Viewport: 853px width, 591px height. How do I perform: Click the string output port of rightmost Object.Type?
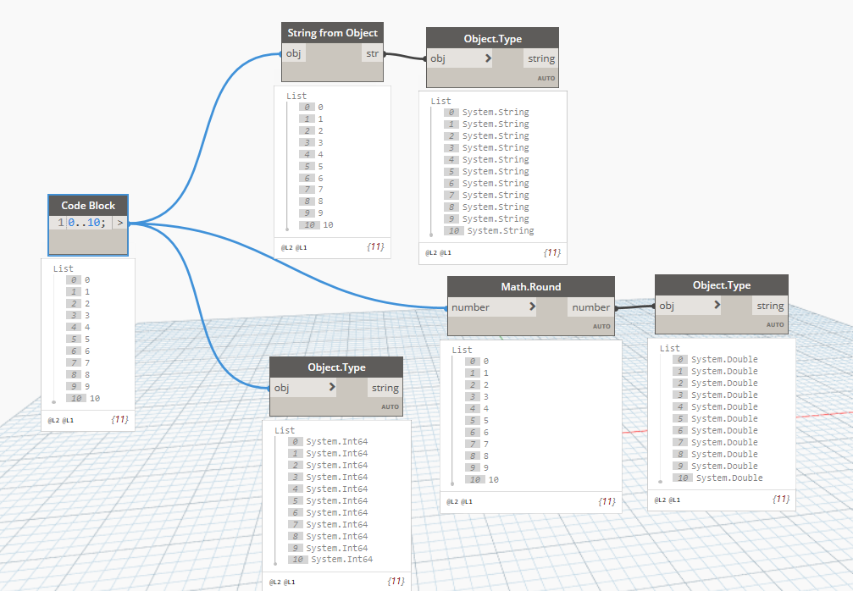(x=769, y=306)
